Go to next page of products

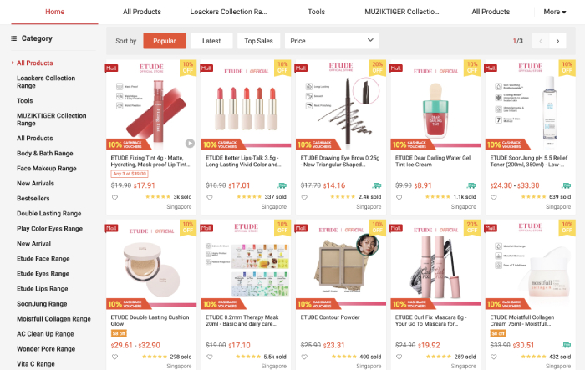pos(557,41)
